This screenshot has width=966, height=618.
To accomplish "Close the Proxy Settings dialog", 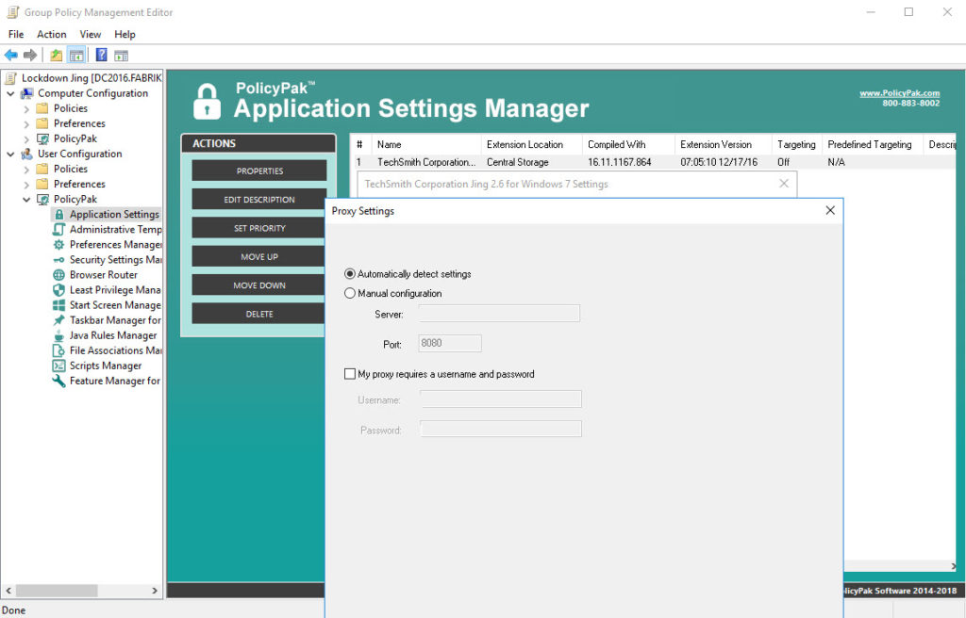I will click(830, 210).
